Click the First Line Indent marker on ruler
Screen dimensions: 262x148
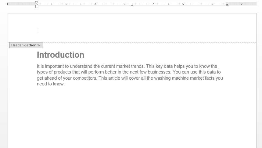click(x=37, y=2)
